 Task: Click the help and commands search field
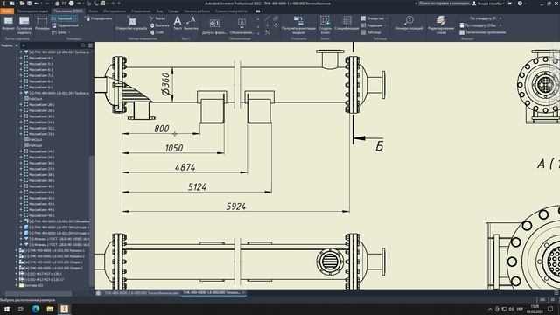444,3
